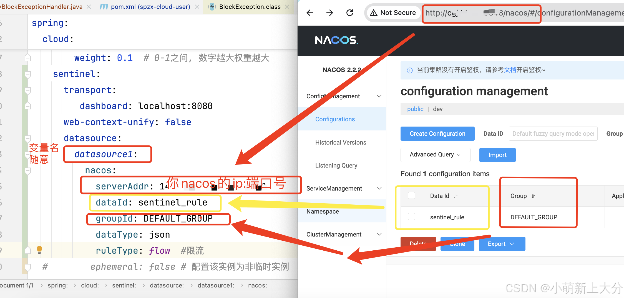Close the pom.xml editor tab
Screen dimensions: 624x298
[x=197, y=7]
